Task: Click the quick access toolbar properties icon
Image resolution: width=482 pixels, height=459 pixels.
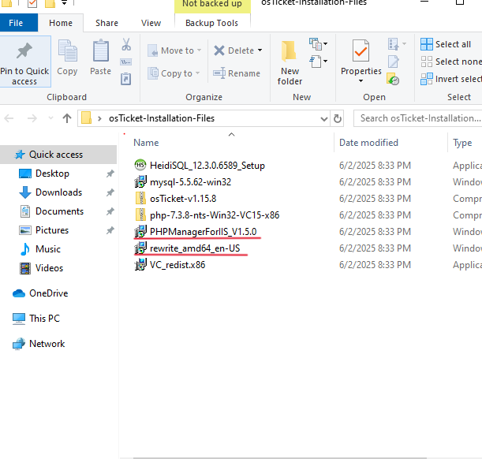Action: (x=32, y=3)
